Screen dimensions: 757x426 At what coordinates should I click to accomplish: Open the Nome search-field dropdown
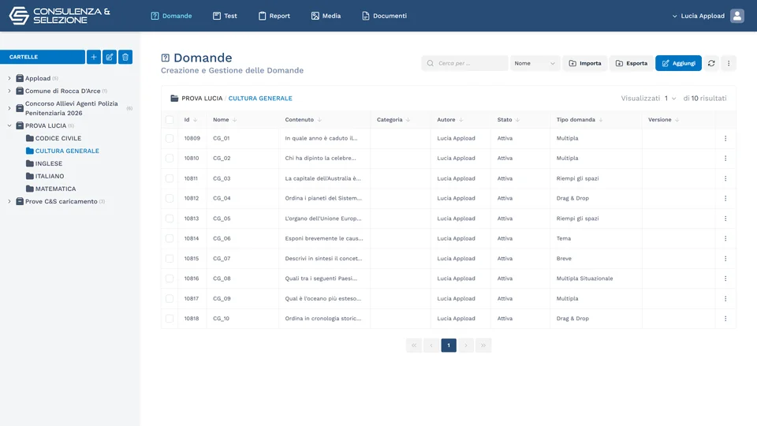click(535, 63)
